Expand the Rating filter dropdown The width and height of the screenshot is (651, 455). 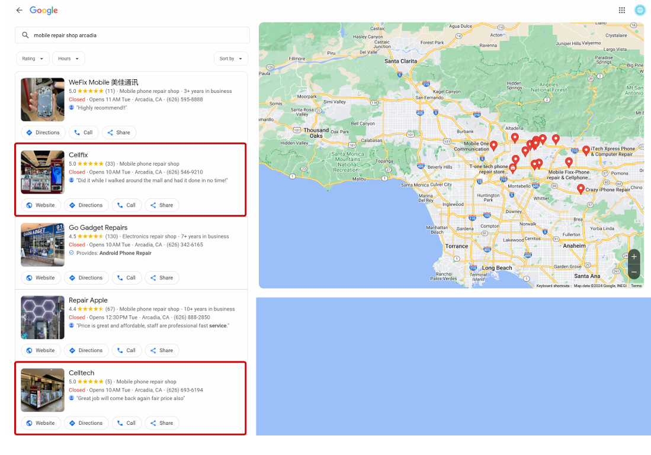[x=33, y=59]
